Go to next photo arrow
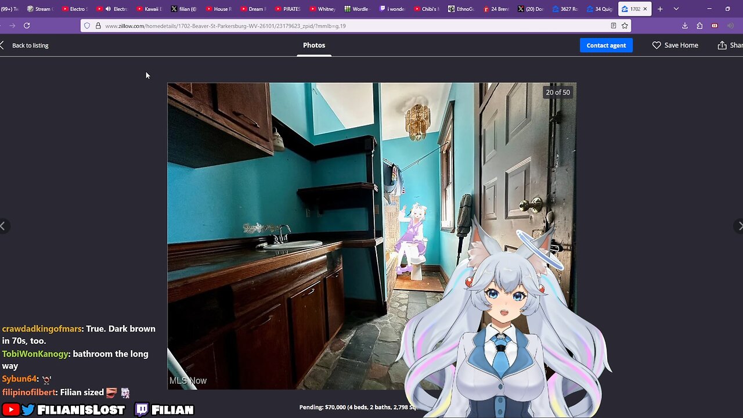 click(740, 226)
